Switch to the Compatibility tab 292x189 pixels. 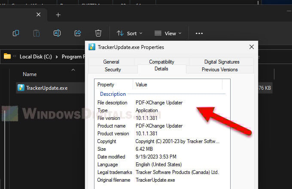[161, 61]
